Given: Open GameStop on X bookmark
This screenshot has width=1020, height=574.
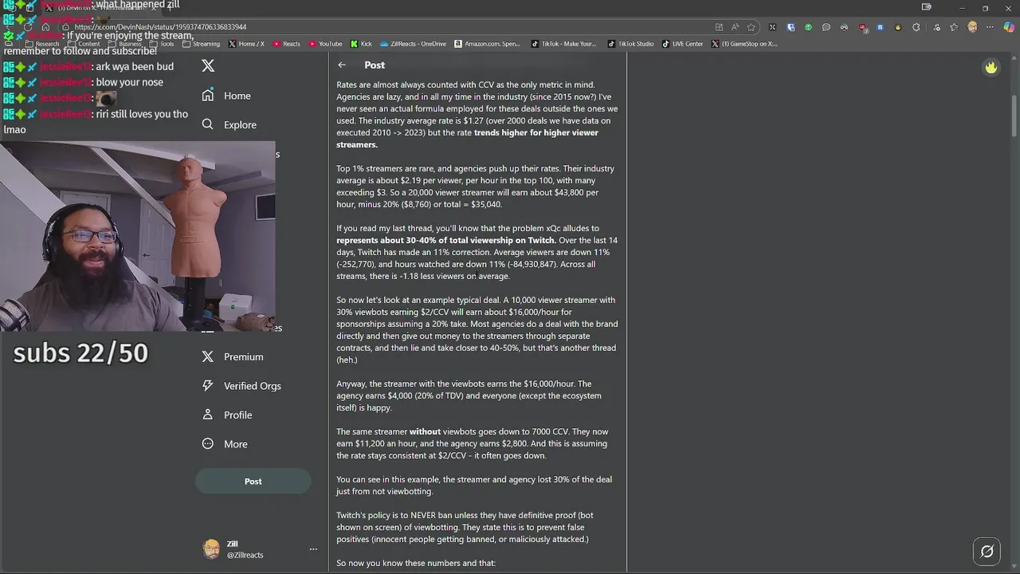Looking at the screenshot, I should click(744, 44).
